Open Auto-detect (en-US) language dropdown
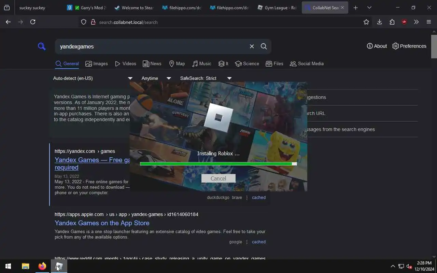 coord(93,78)
